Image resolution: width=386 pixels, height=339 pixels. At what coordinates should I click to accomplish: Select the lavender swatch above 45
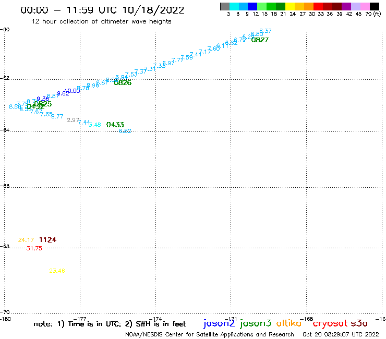(x=356, y=6)
